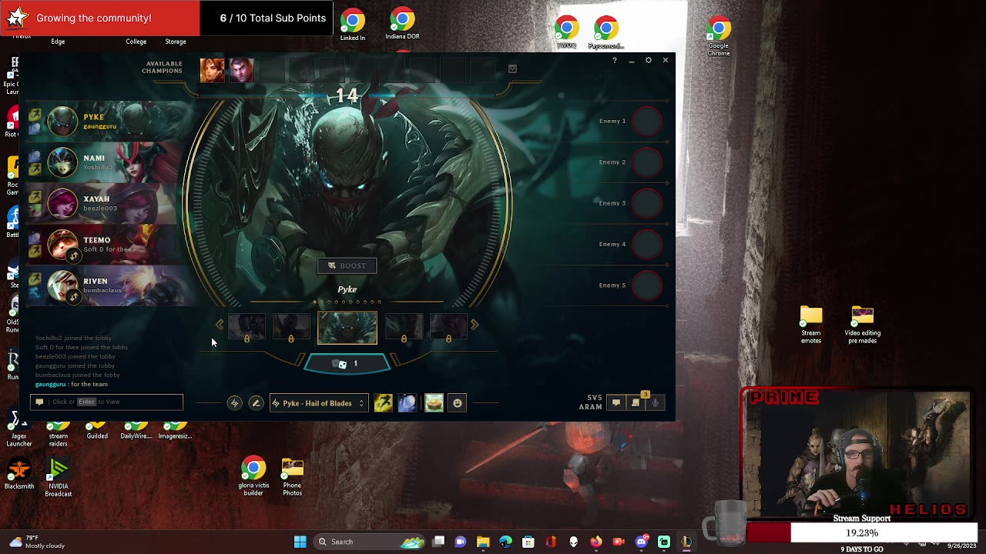Open the missions icon with badge 3
Screen dimensions: 986x554
pos(636,402)
